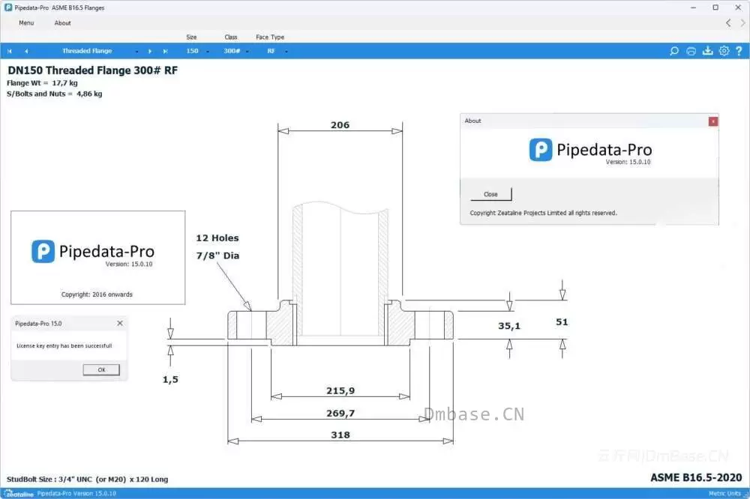Click the copyright Zeataline Projects text
The height and width of the screenshot is (499, 750).
click(x=543, y=214)
